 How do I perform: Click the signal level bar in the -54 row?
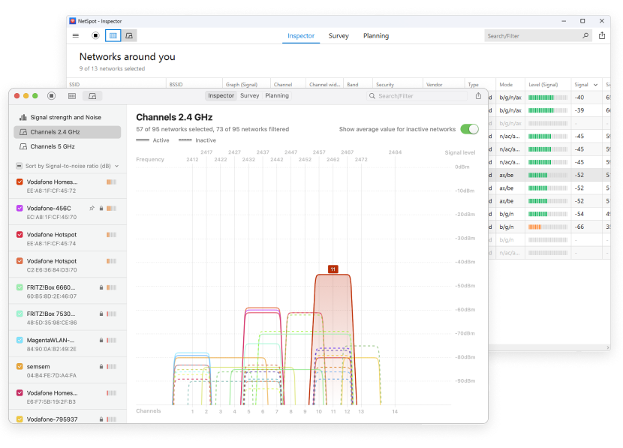(x=548, y=214)
